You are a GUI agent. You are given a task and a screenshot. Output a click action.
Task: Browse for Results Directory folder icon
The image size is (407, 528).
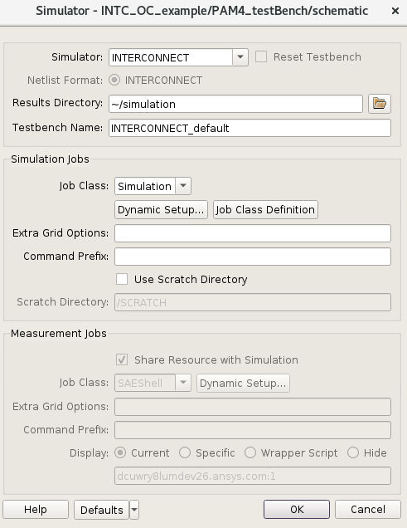(x=380, y=104)
